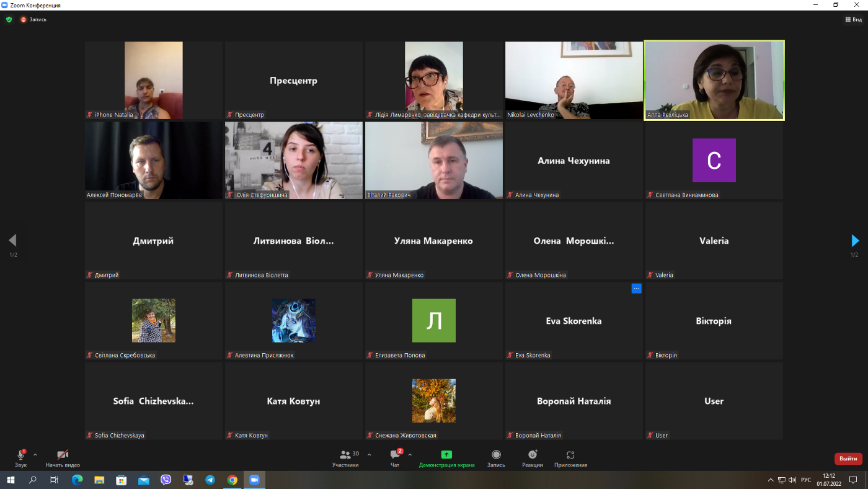Click the red Выйти leave button

pos(848,459)
